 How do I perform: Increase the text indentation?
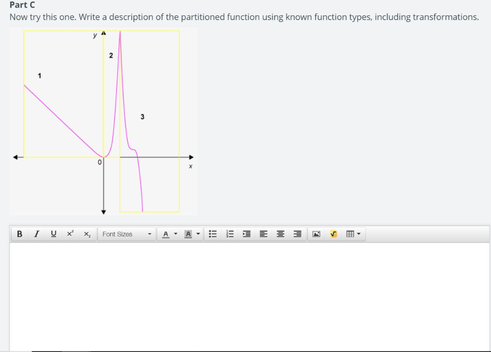pos(246,234)
